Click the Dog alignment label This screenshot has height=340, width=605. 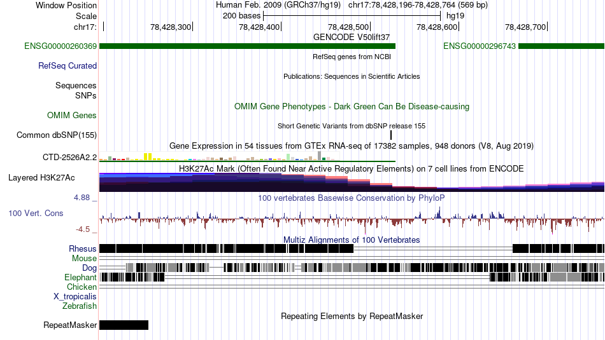coord(90,268)
